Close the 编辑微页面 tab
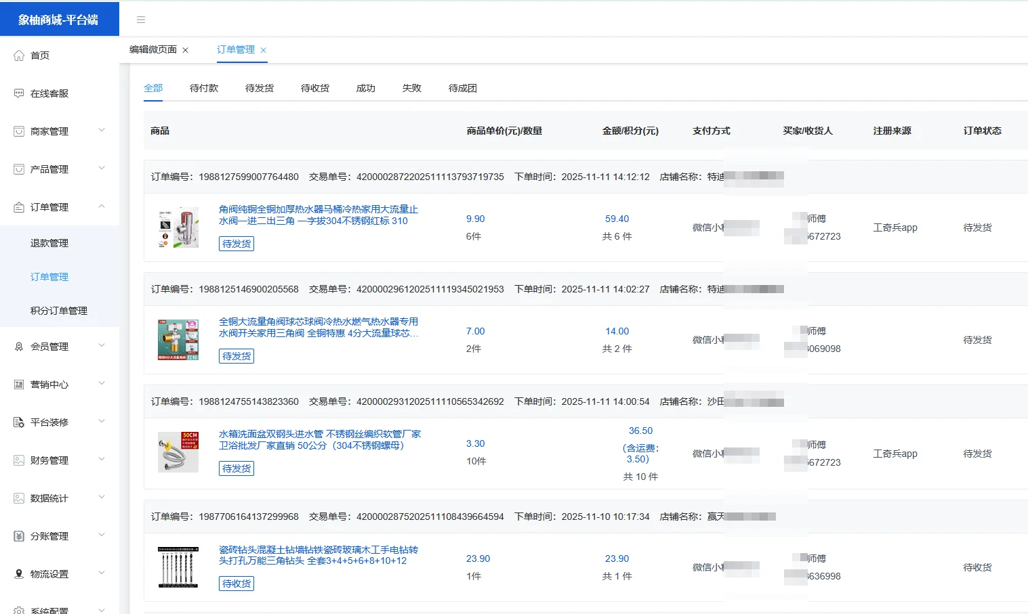This screenshot has height=614, width=1028. tap(185, 49)
